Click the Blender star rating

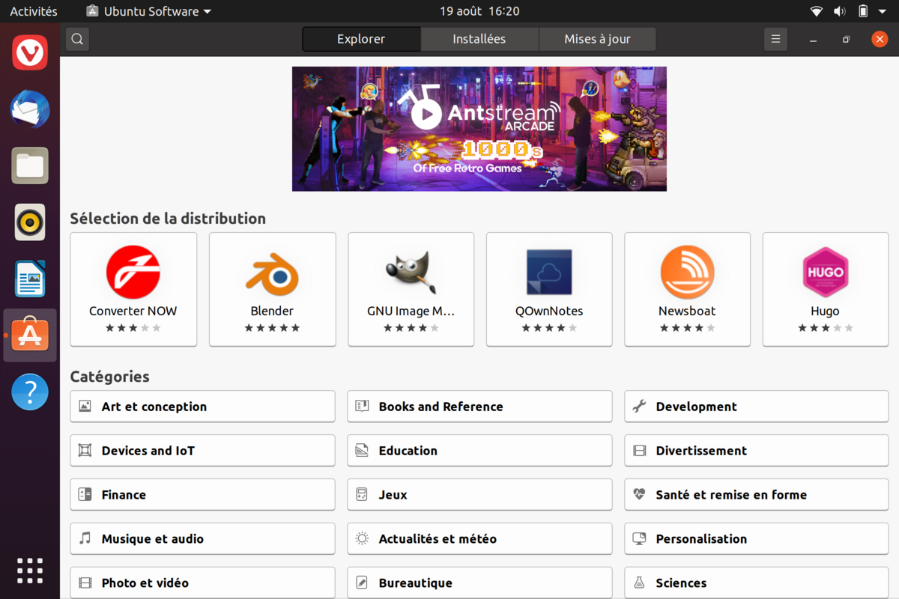tap(272, 328)
